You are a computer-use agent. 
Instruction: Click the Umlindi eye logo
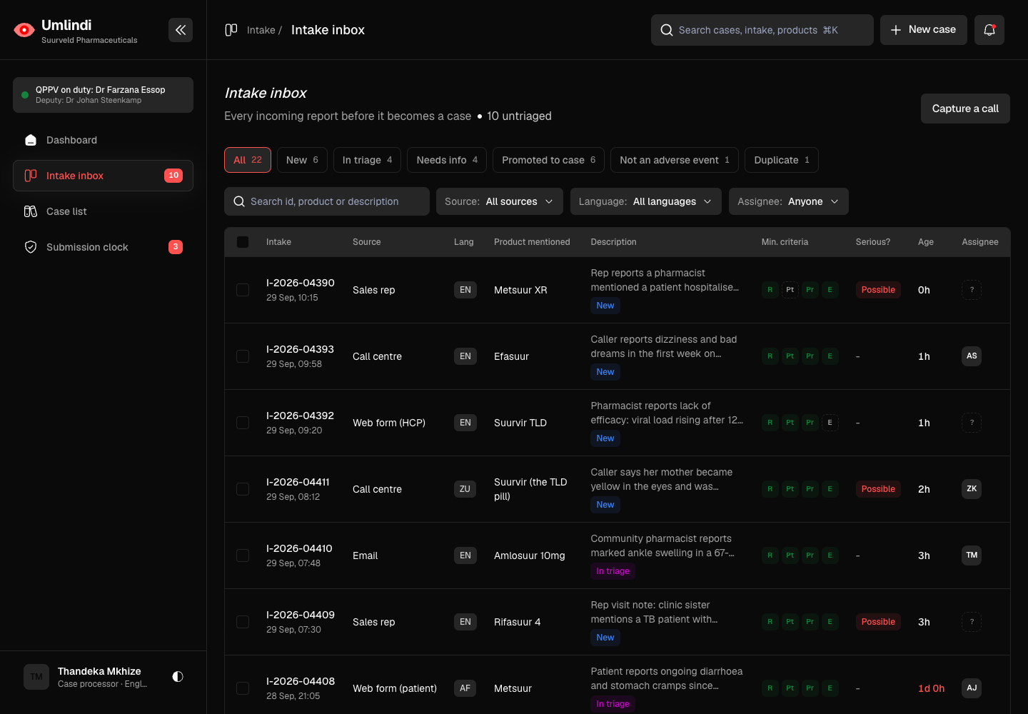pyautogui.click(x=24, y=30)
